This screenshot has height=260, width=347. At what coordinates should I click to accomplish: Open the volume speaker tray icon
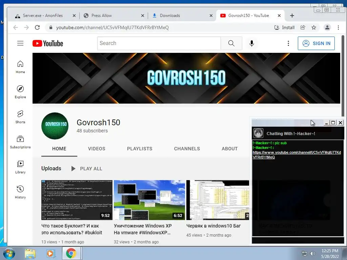pyautogui.click(x=312, y=254)
